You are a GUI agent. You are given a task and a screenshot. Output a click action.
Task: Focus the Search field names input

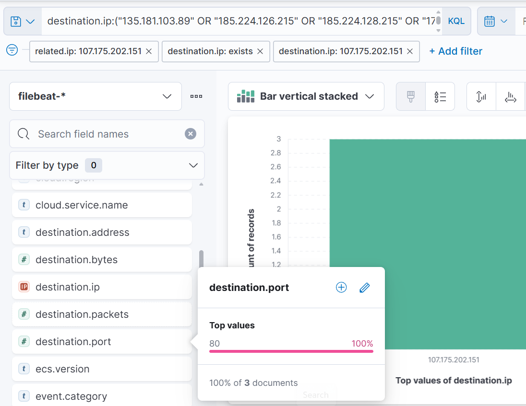[x=107, y=134]
